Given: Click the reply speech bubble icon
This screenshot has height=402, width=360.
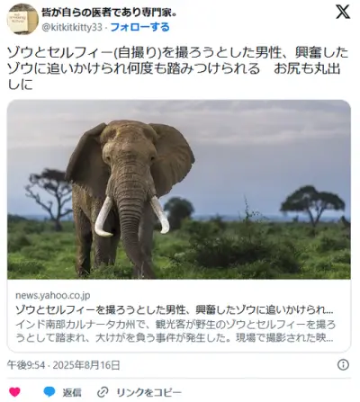Looking at the screenshot, I should click(x=49, y=392).
